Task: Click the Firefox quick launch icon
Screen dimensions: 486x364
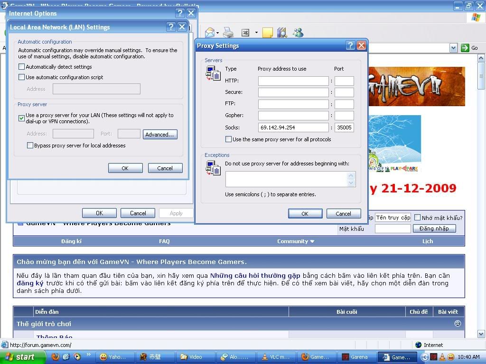Action: click(x=55, y=356)
